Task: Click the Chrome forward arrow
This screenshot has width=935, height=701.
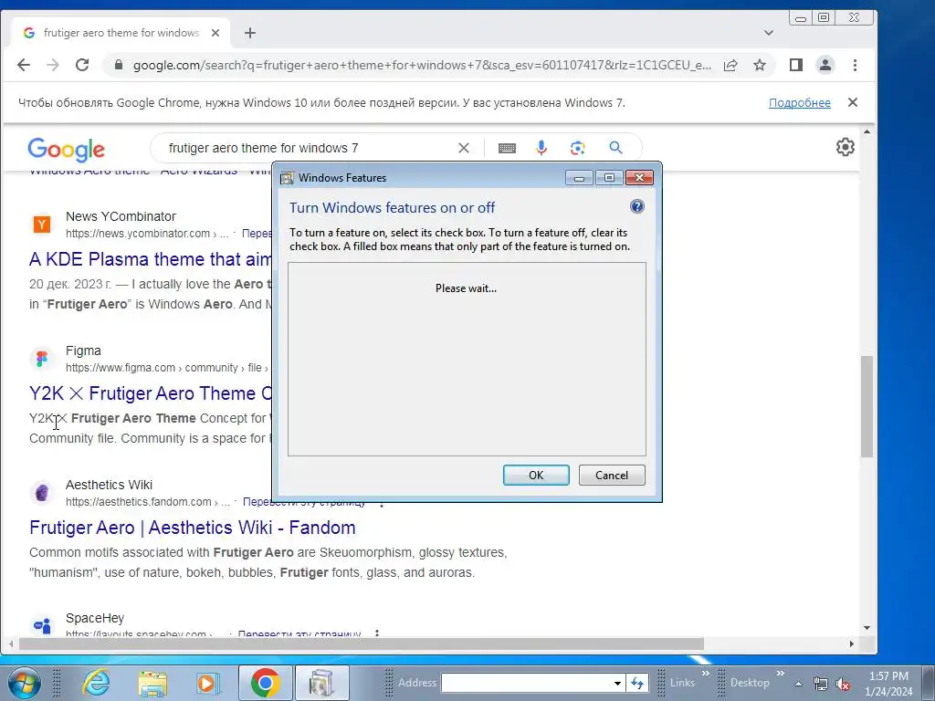Action: tap(52, 65)
